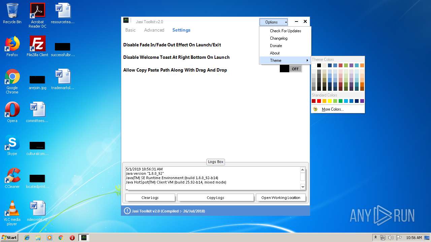Image resolution: width=431 pixels, height=242 pixels.
Task: Open Windows Explorer folder in taskbar
Action: click(x=38, y=238)
